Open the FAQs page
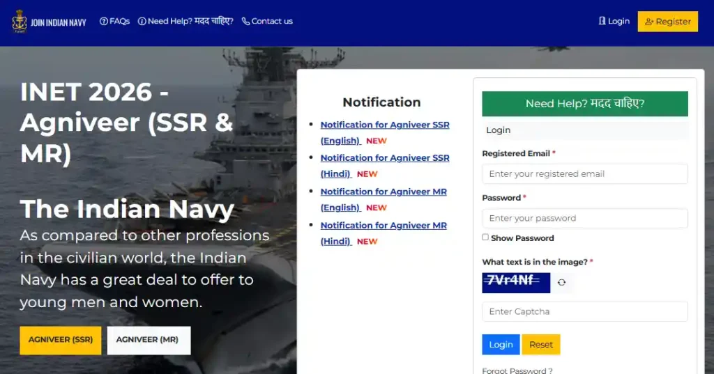 pyautogui.click(x=115, y=22)
